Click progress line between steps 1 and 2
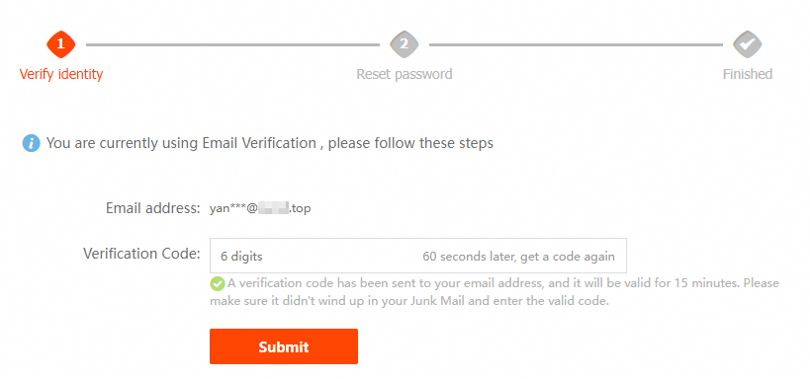 232,45
